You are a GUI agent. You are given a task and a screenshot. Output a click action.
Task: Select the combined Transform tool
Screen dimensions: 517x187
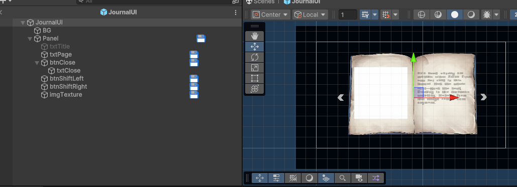[255, 89]
